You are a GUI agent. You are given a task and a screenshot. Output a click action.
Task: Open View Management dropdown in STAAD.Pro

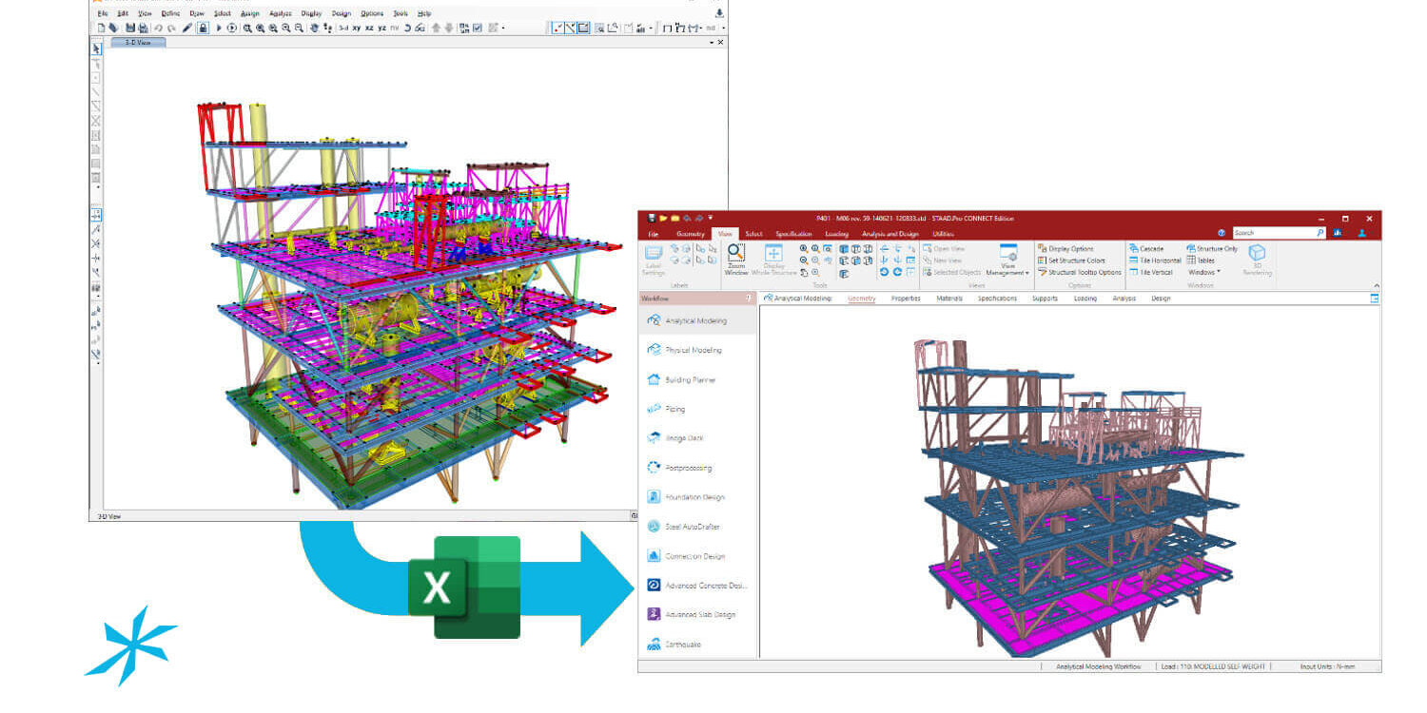tap(1007, 260)
